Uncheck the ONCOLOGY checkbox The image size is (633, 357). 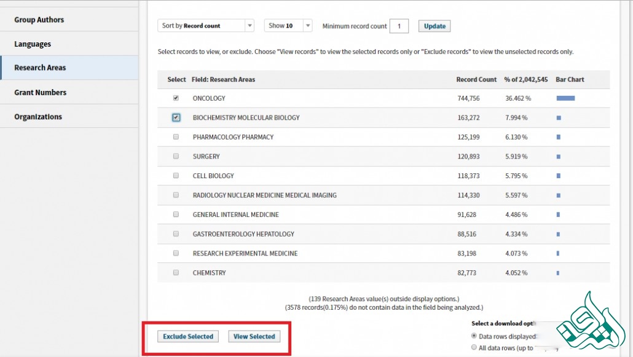coord(176,98)
